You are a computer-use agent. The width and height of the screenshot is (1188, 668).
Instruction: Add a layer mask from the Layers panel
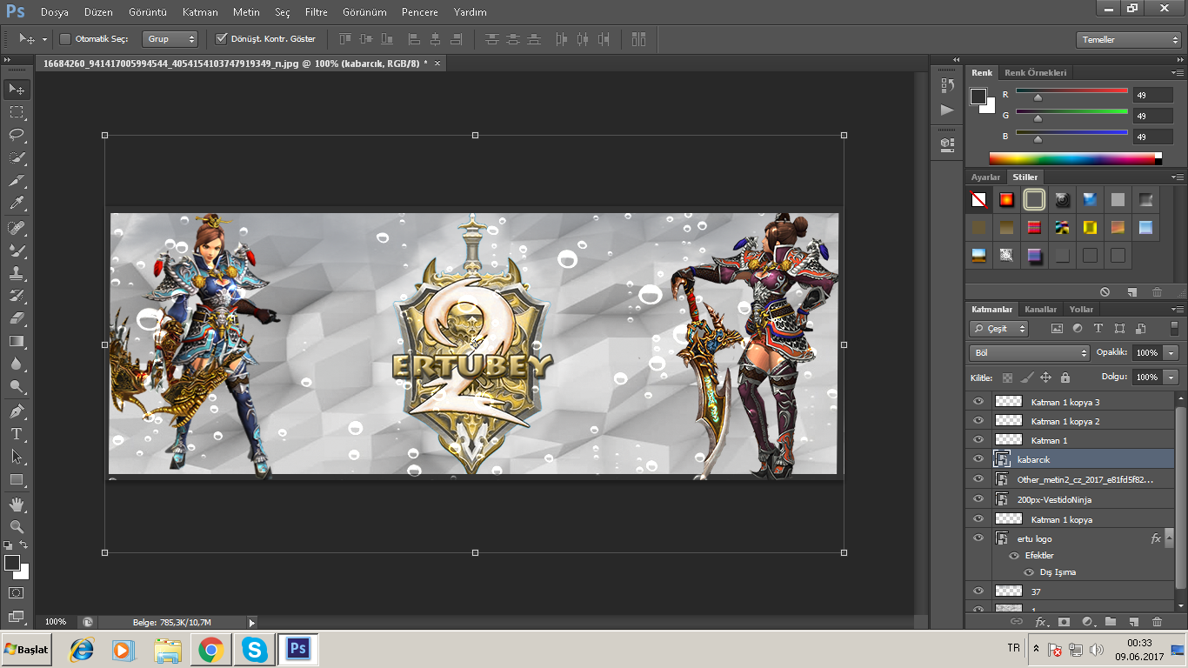coord(1064,622)
